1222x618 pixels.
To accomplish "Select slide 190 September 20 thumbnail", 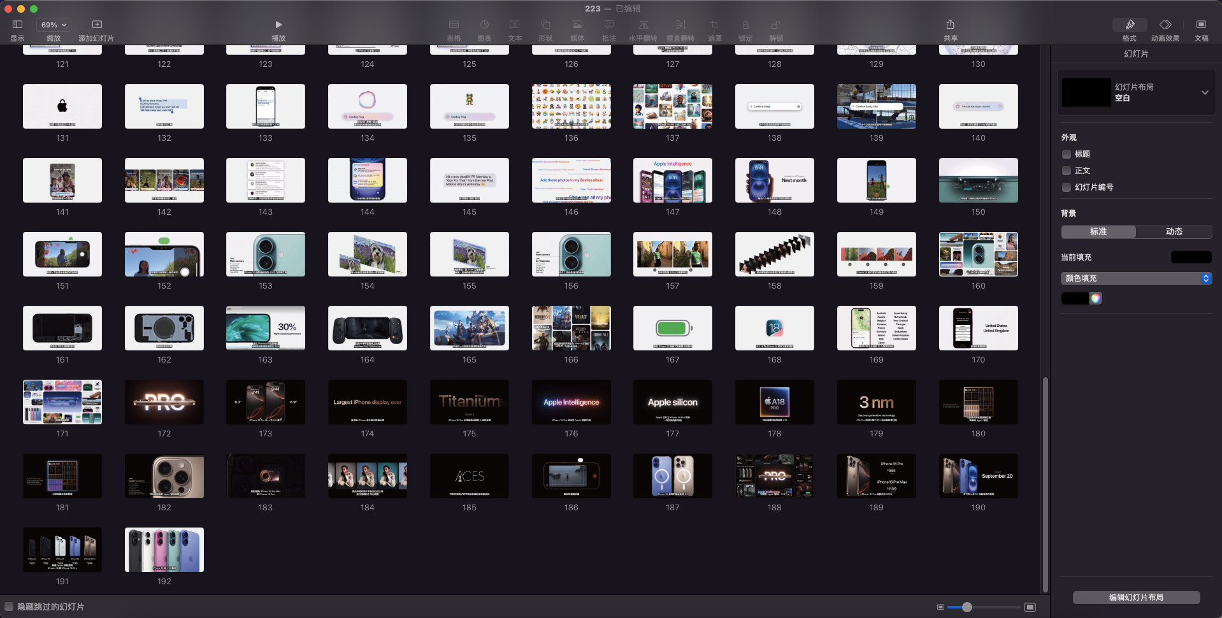I will pyautogui.click(x=979, y=476).
